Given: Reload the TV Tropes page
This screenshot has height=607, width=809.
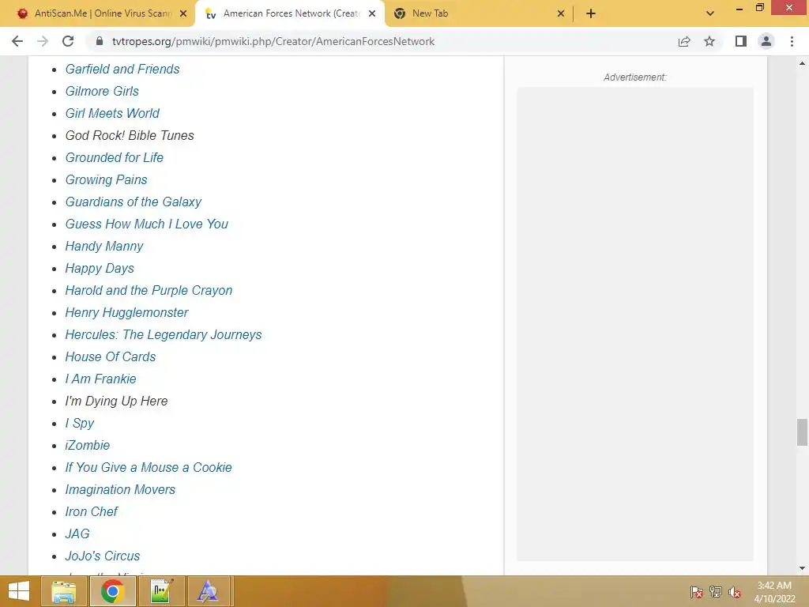Looking at the screenshot, I should pyautogui.click(x=68, y=41).
